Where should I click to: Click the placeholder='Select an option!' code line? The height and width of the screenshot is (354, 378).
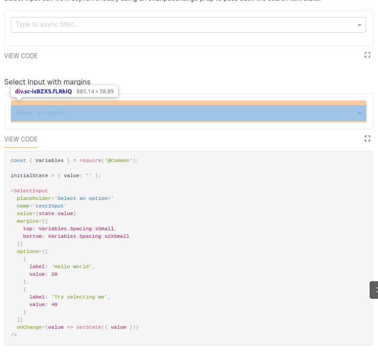point(65,198)
